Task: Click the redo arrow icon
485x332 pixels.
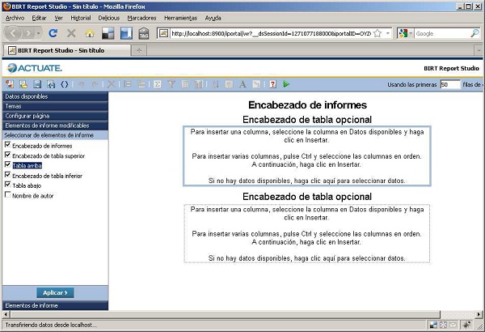Action: pos(95,84)
